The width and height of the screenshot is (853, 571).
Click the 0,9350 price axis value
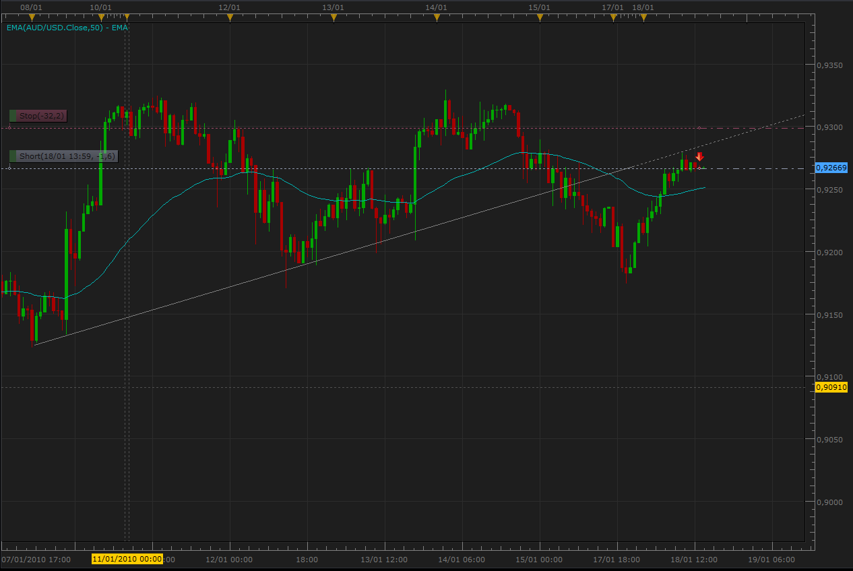click(829, 65)
